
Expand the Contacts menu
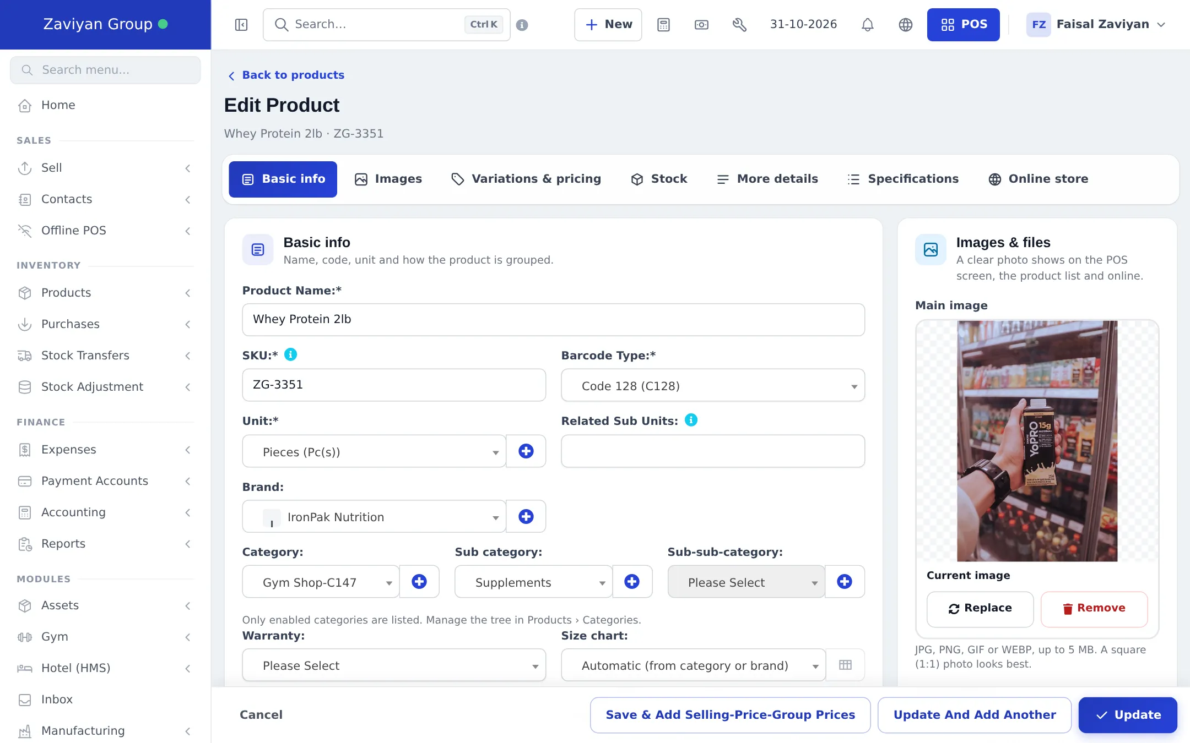[105, 199]
